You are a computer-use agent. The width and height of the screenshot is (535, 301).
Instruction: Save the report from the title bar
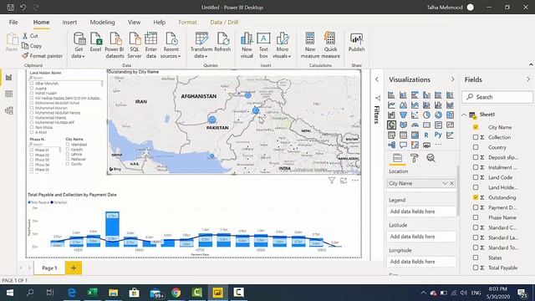11,8
